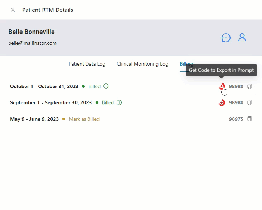The width and height of the screenshot is (262, 210).
Task: Open chat messages with the patient
Action: click(226, 38)
